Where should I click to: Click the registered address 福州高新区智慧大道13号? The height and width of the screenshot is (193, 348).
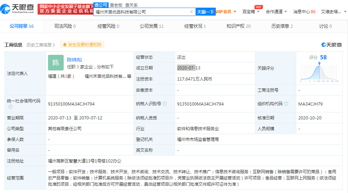tap(84, 161)
